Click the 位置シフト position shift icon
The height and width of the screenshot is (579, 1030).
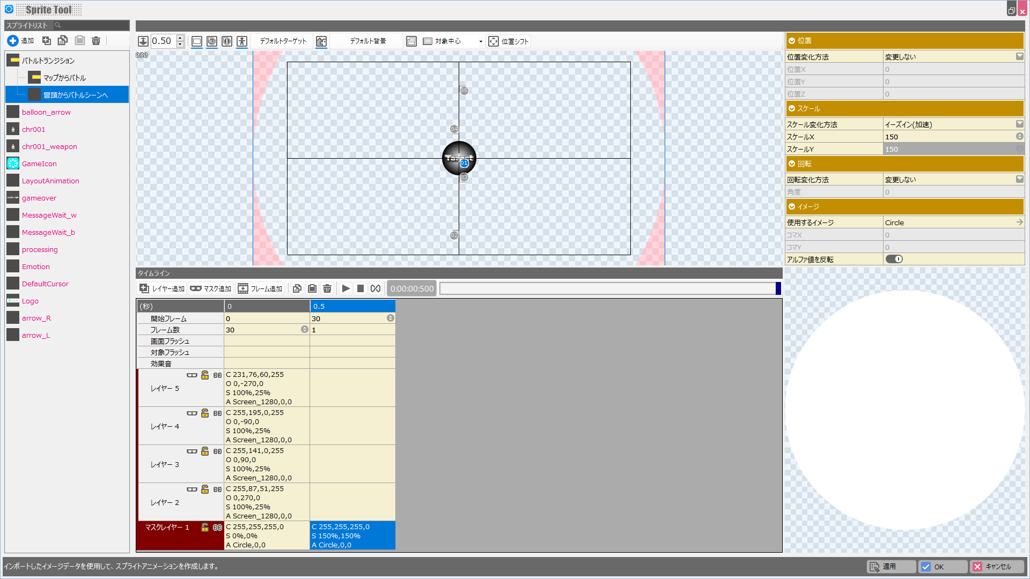click(x=494, y=41)
